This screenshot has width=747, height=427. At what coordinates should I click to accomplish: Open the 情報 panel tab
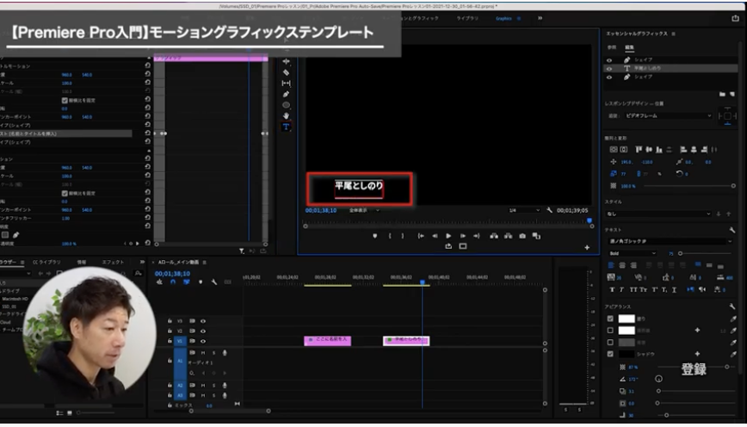tap(82, 262)
